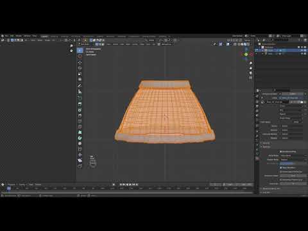The image size is (308, 231).
Task: Click the Clip Threshold slider
Action: (x=293, y=164)
